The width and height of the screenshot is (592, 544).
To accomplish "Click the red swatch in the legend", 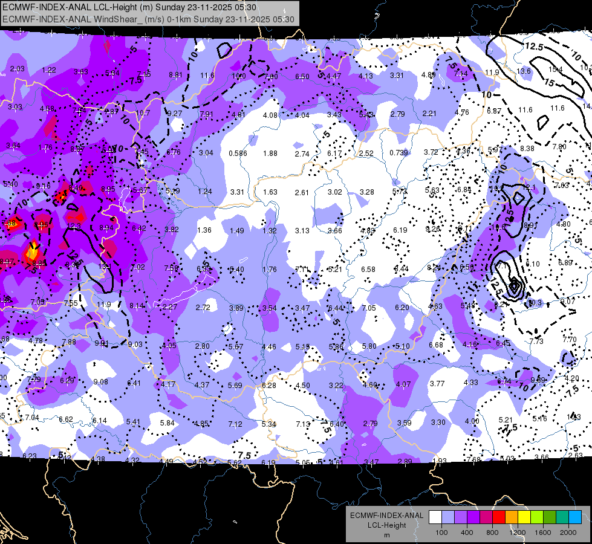I will click(x=499, y=517).
